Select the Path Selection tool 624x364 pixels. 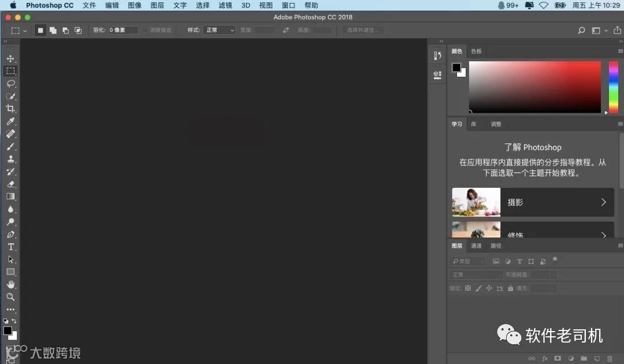(x=11, y=259)
